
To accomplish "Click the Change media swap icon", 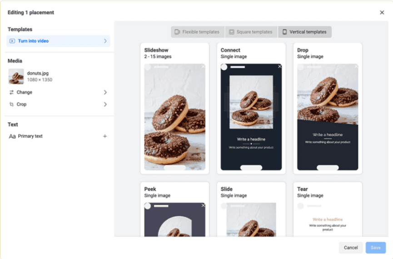I will (x=12, y=92).
